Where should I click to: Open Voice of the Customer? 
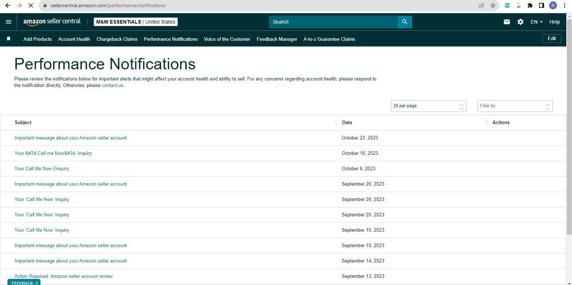[x=227, y=39]
